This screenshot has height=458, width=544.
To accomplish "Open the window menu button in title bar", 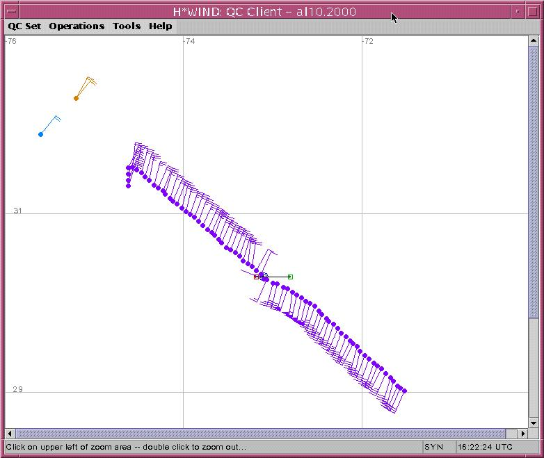I will tap(10, 11).
